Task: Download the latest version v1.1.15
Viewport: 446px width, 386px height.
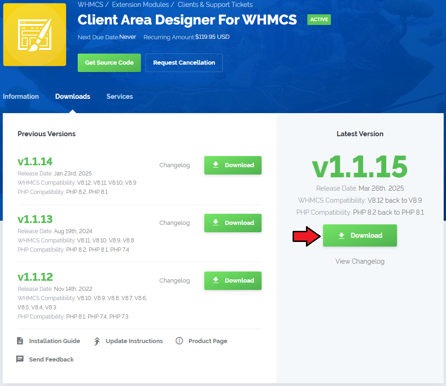Action: point(360,235)
